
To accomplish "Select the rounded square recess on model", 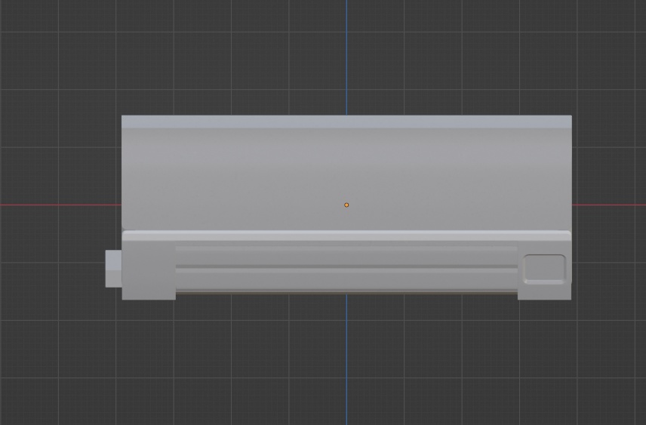I will pyautogui.click(x=544, y=269).
